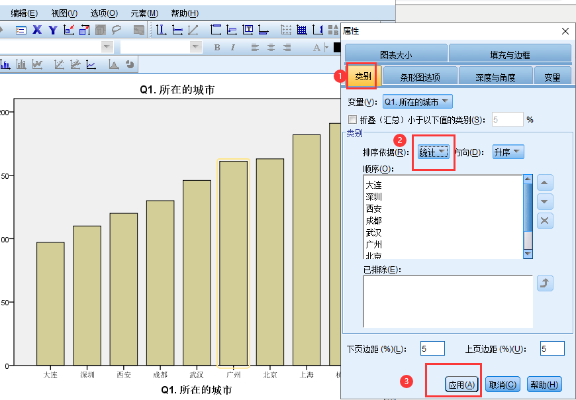576x400 pixels.
Task: Toggle italic text formatting
Action: pos(233,48)
